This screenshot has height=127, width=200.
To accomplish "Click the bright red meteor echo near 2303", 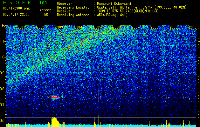I will tap(55, 97).
